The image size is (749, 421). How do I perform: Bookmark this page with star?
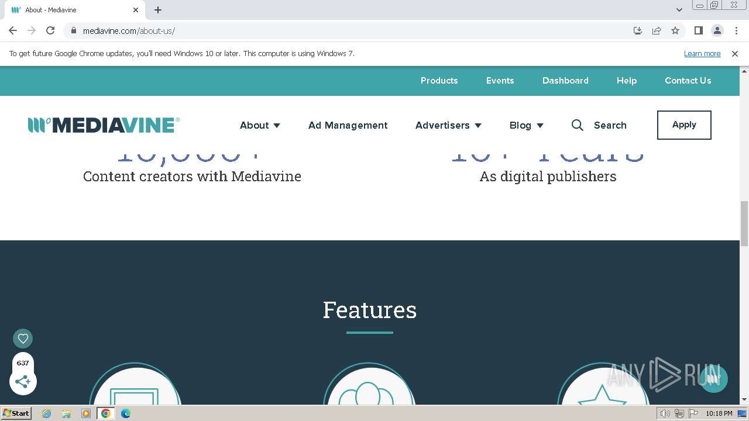pos(675,30)
